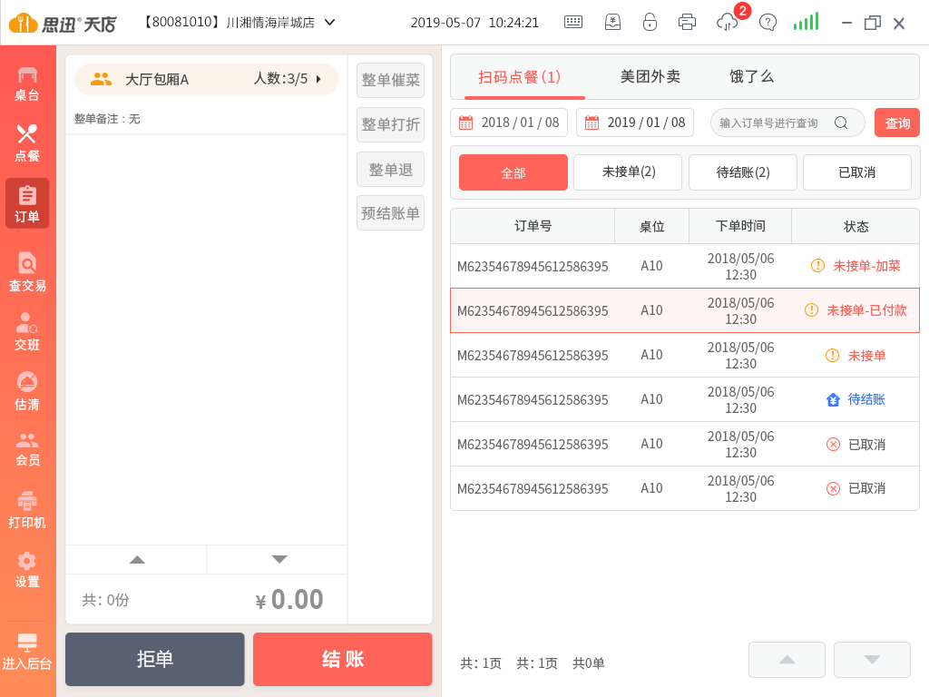Filter orders by 全部
929x697 pixels.
(x=513, y=172)
